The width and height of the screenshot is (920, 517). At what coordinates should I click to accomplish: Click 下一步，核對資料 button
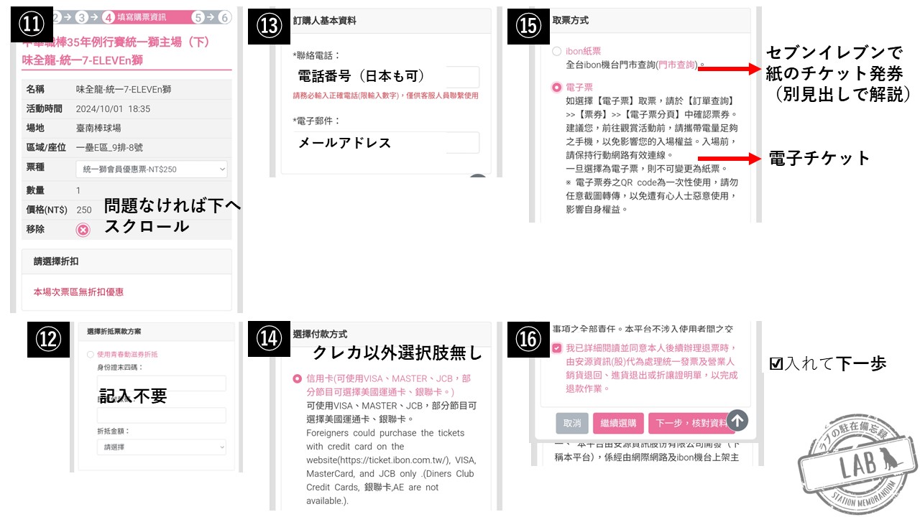point(690,424)
